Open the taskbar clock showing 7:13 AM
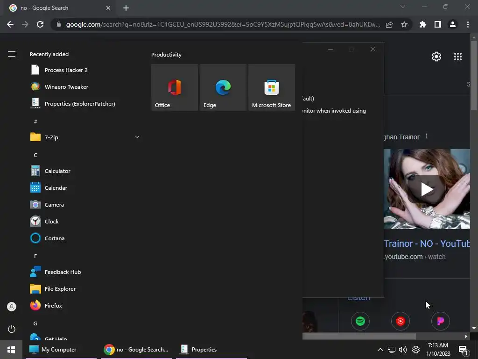Image resolution: width=478 pixels, height=359 pixels. tap(438, 350)
